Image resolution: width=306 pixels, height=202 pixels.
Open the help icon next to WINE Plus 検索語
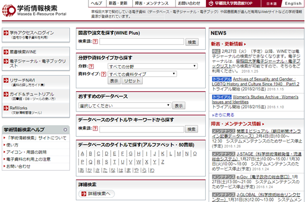tap(95, 41)
